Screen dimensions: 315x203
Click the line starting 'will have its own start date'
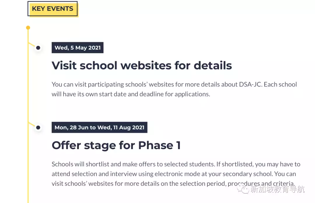[131, 94]
